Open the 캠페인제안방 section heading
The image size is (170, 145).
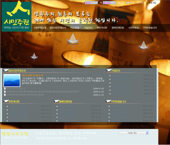pyautogui.click(x=65, y=101)
